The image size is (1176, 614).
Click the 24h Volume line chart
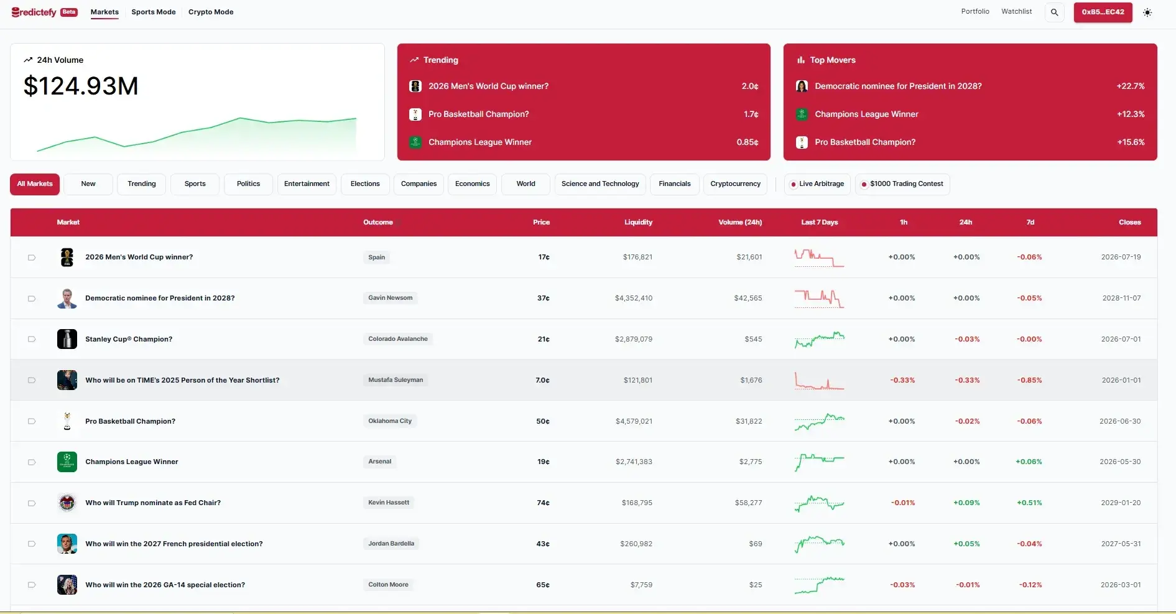point(197,134)
